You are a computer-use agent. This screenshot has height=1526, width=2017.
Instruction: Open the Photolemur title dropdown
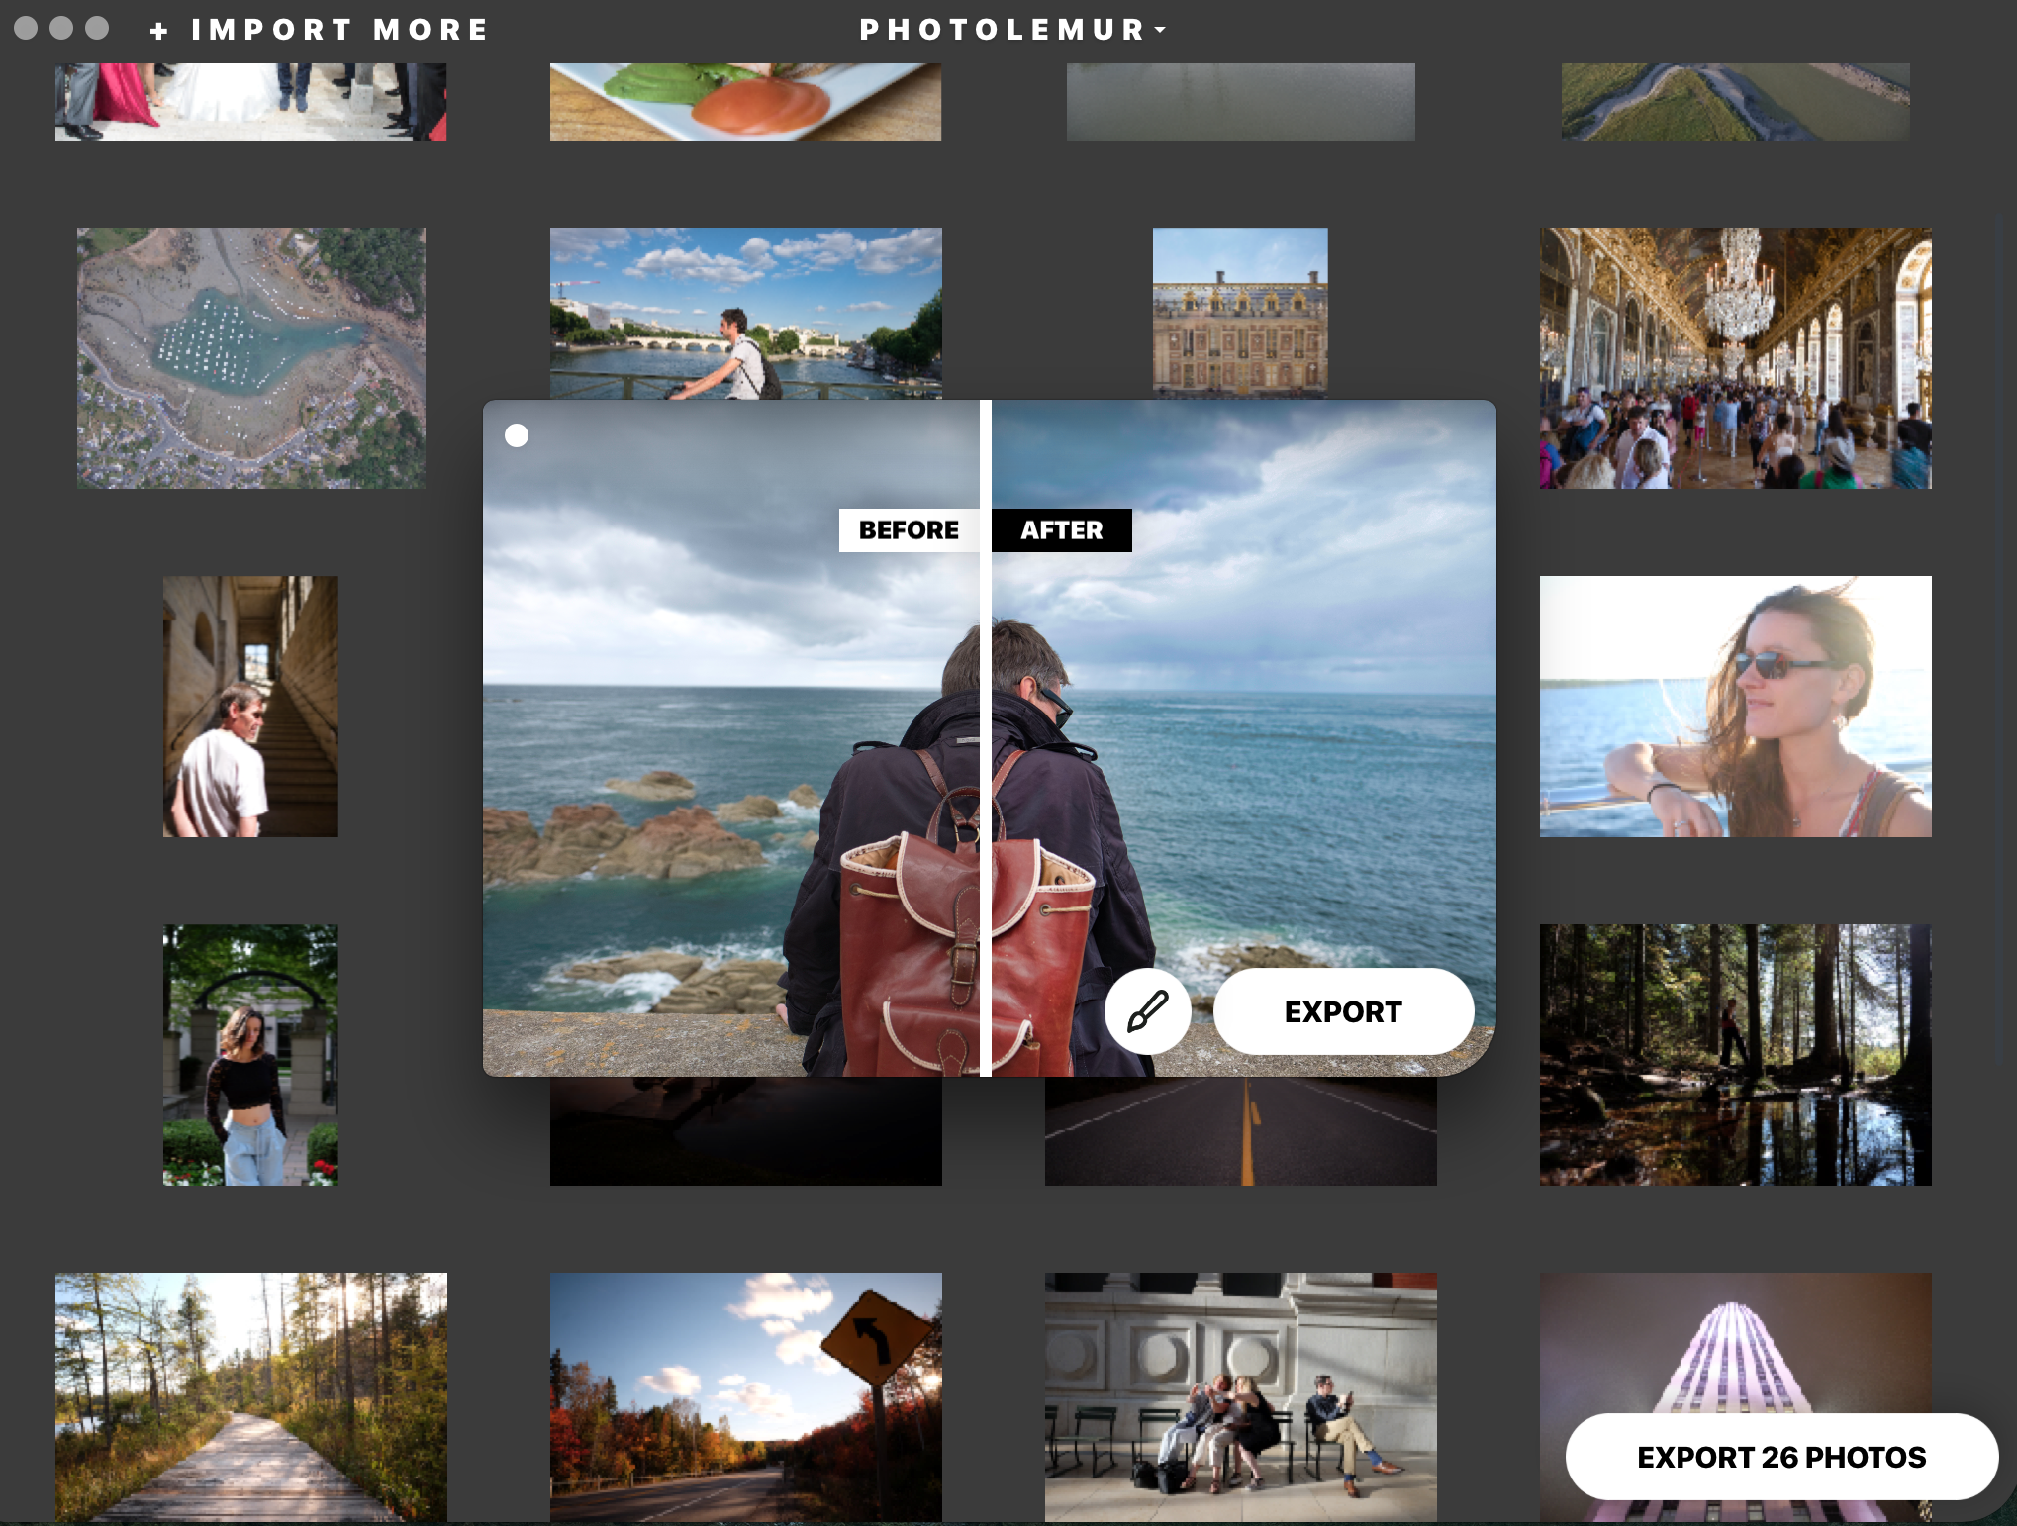click(1013, 30)
